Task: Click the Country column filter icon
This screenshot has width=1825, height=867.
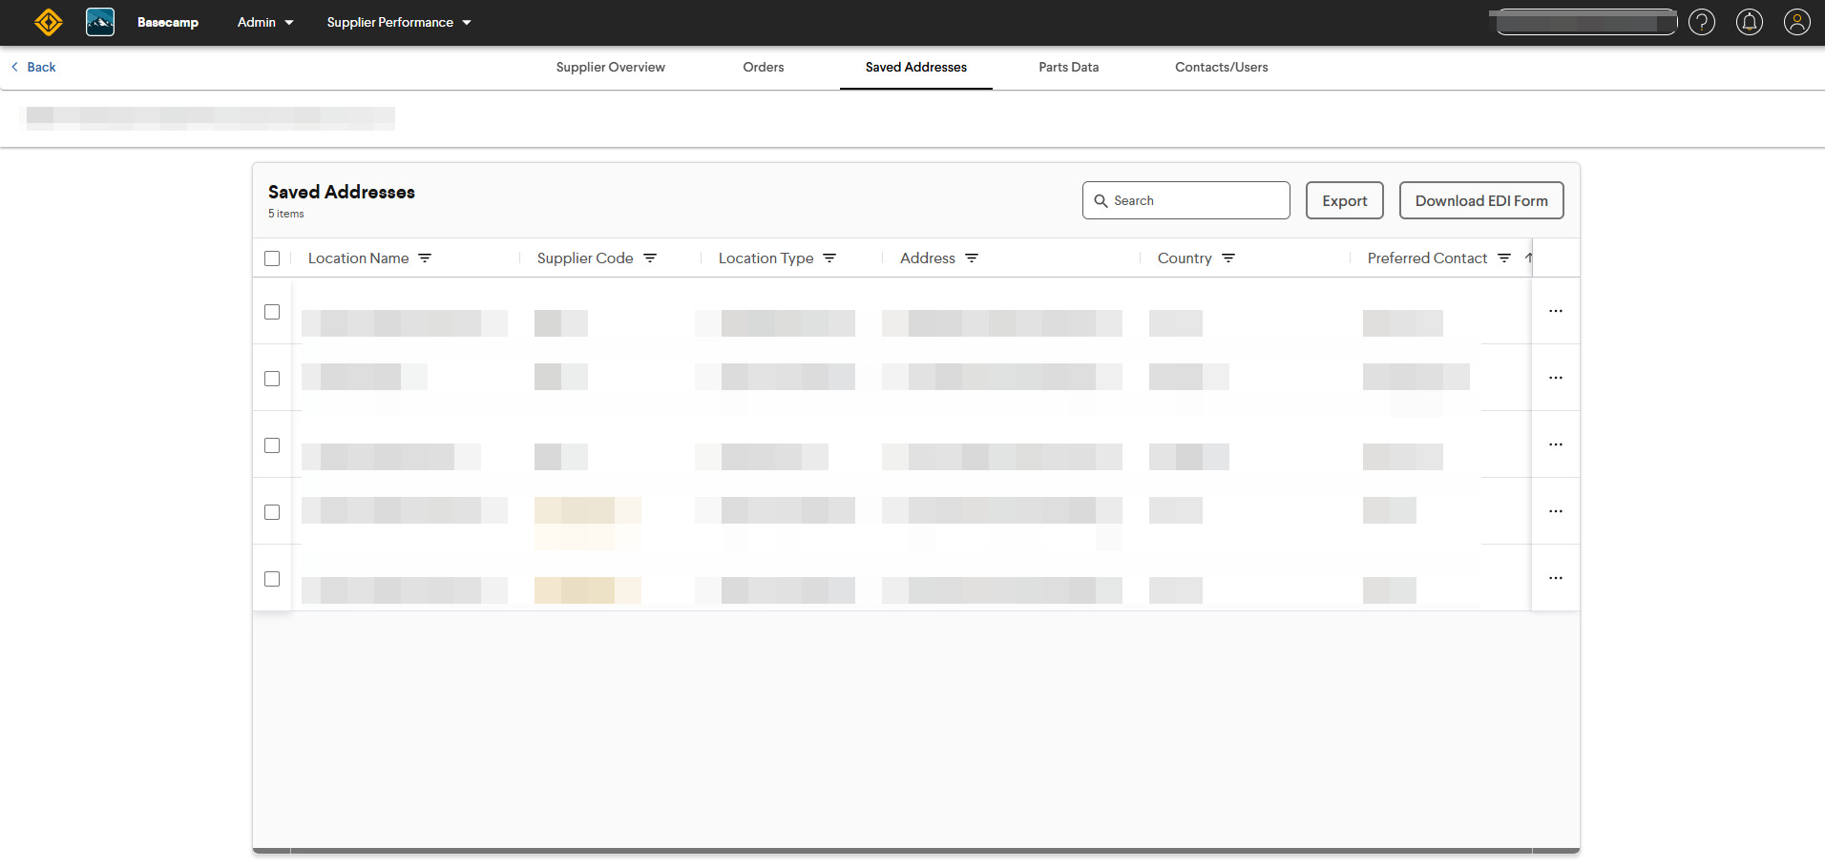Action: tap(1228, 258)
